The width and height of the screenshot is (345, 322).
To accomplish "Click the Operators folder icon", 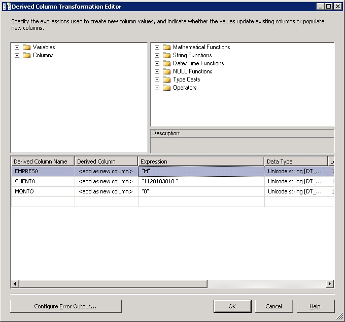I will (x=166, y=88).
